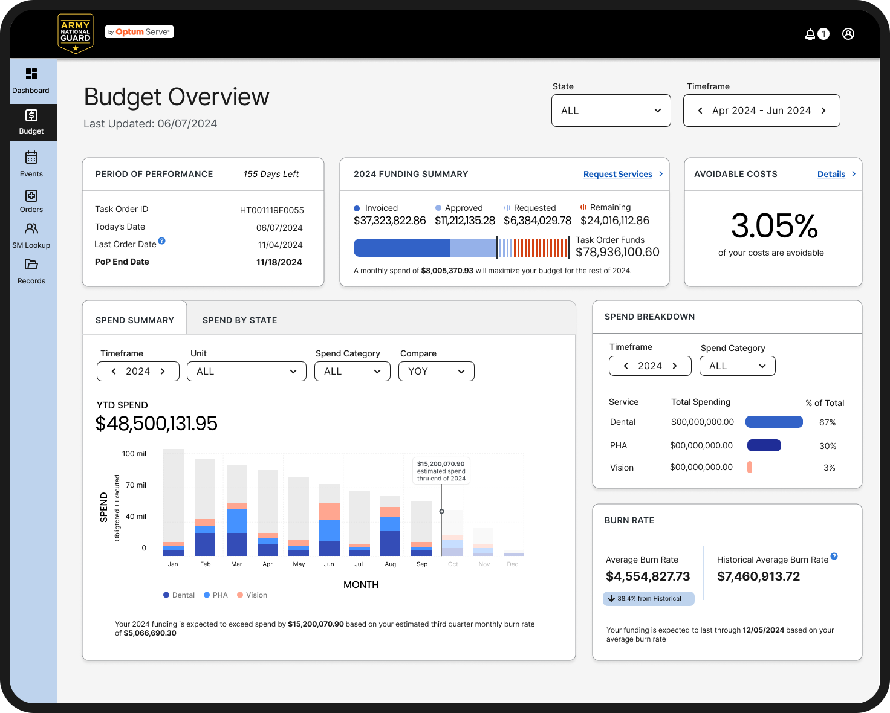Viewport: 890px width, 713px height.
Task: Open the Events calendar icon
Action: point(31,157)
